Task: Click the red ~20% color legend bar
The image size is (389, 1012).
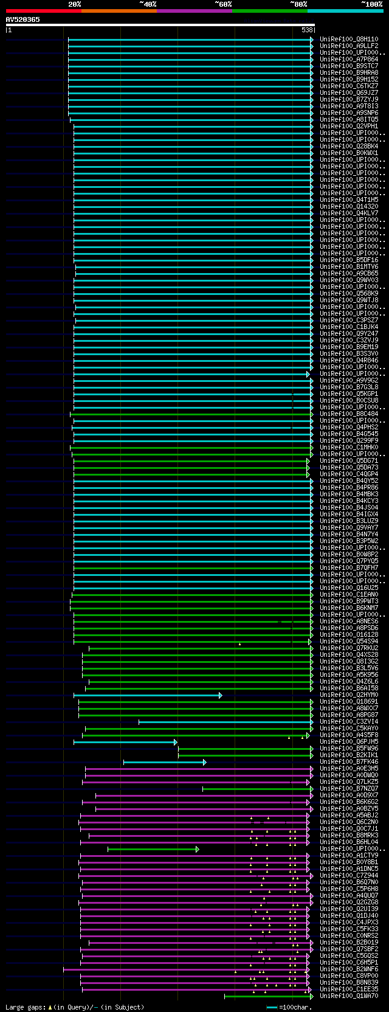Action: pos(43,11)
